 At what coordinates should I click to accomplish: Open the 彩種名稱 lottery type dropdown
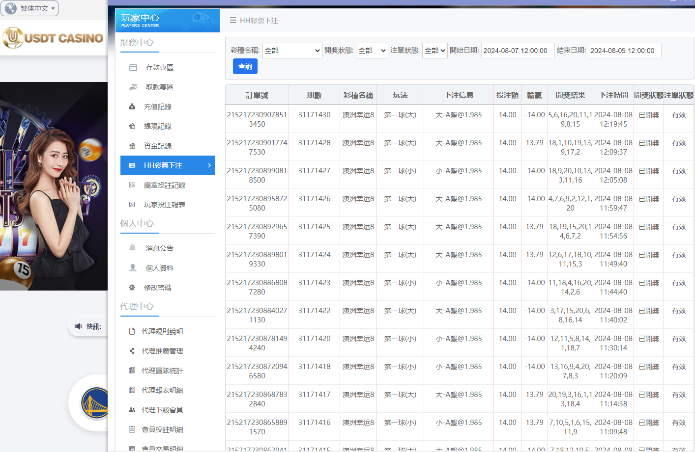pos(292,50)
